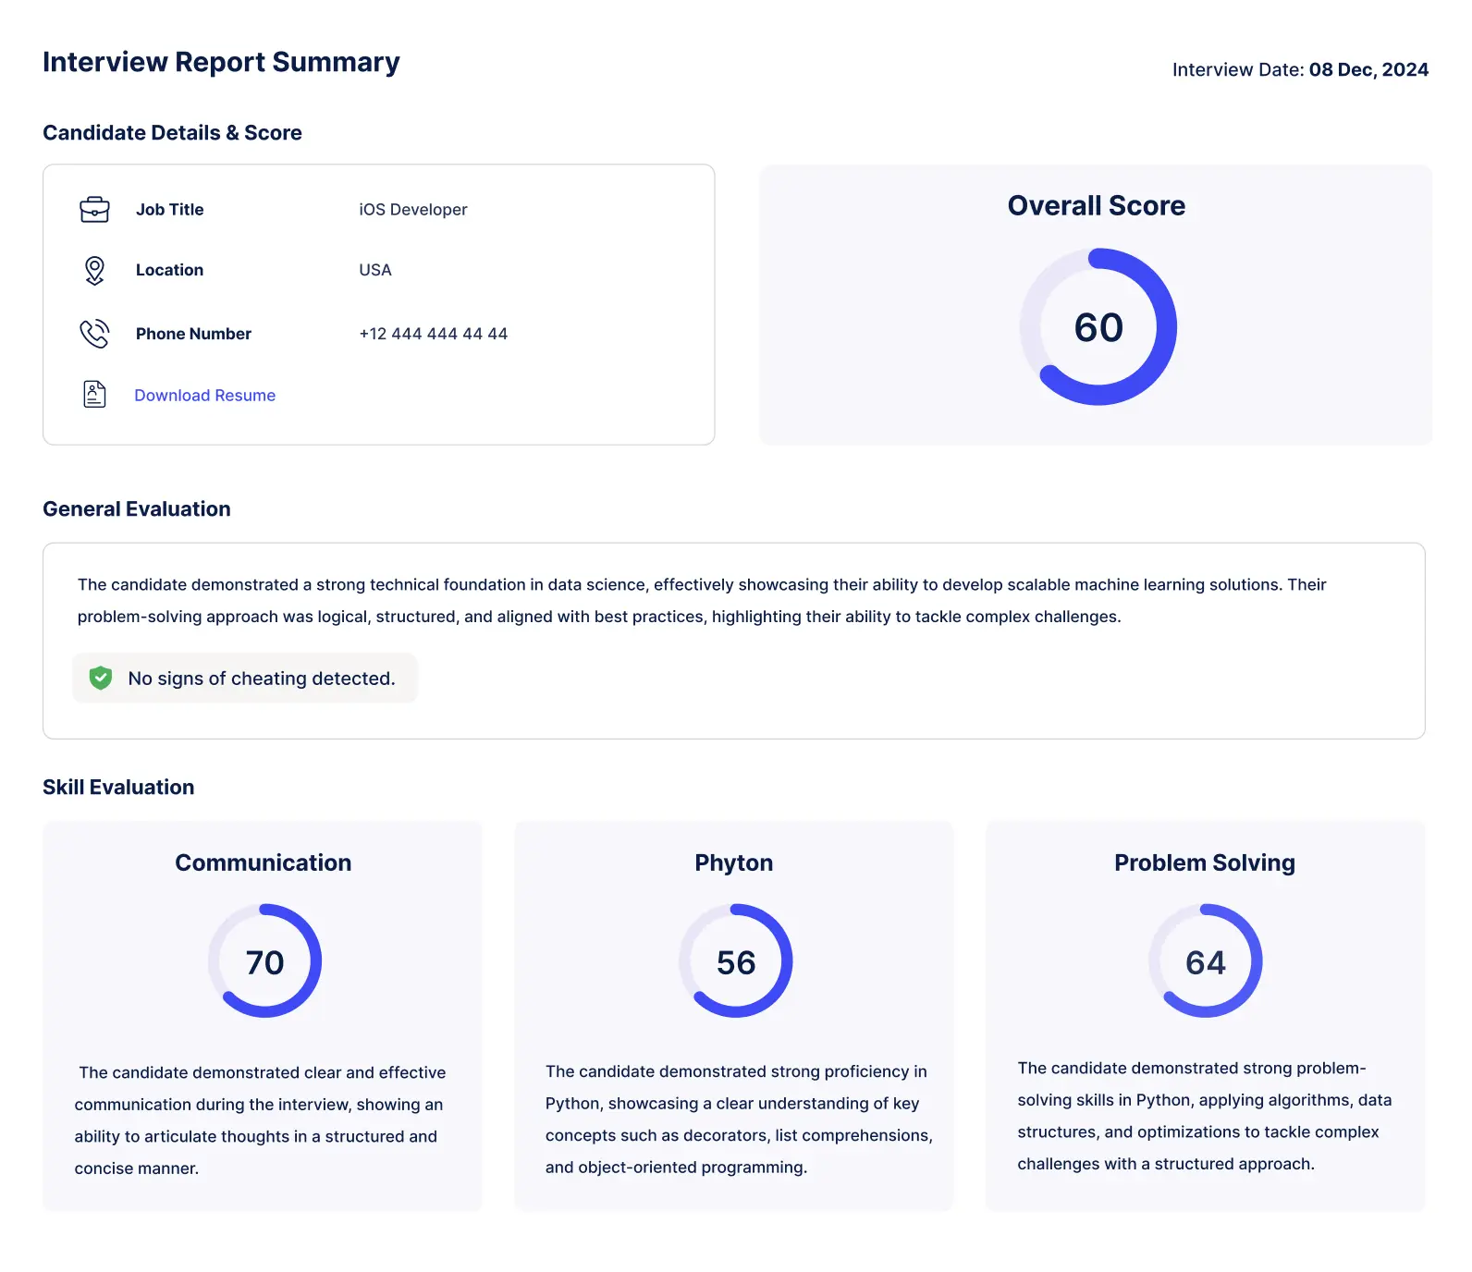Click the interview date 08 Dec, 2024

pyautogui.click(x=1368, y=70)
